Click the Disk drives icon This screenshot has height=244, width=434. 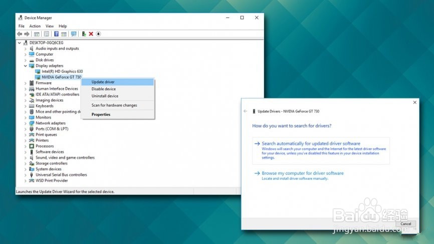(x=32, y=60)
